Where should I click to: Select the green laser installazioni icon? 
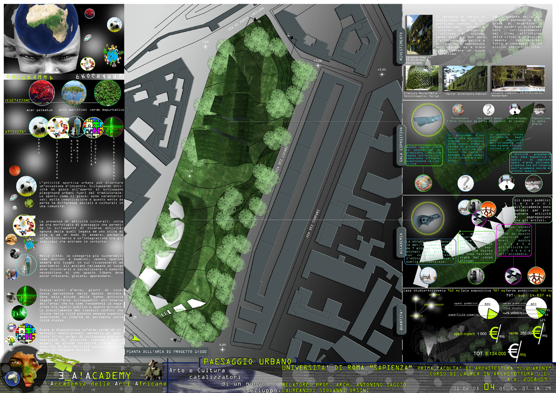[113, 127]
